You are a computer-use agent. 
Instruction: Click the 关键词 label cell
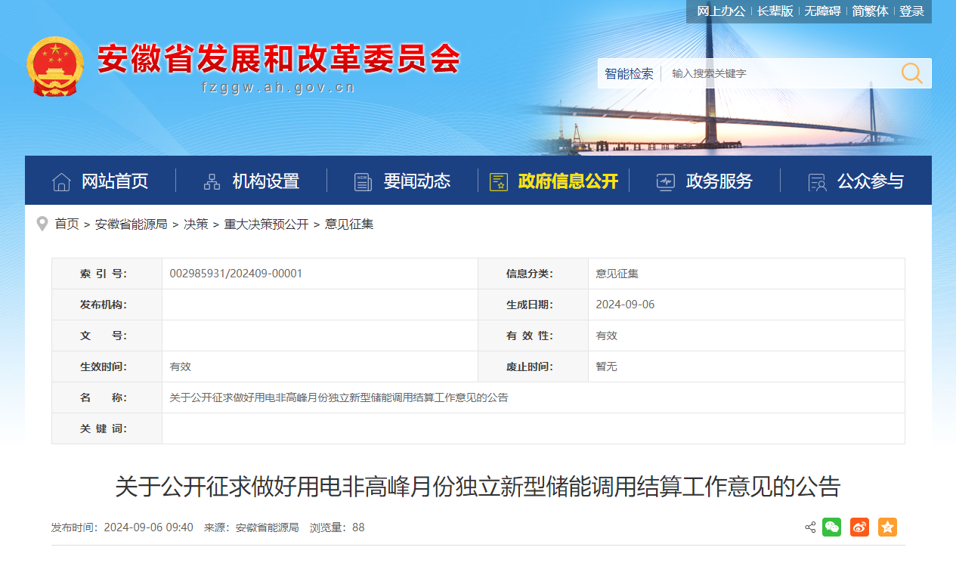pos(107,428)
